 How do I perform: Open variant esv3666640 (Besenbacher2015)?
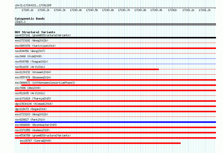coord(36,125)
